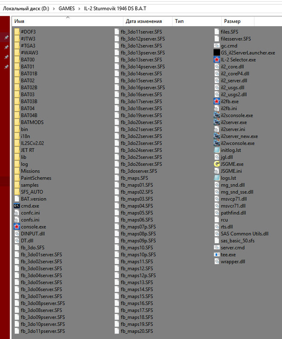The width and height of the screenshot is (282, 339).
Task: Select file sas_basic_50.sfs
Action: tap(237, 241)
